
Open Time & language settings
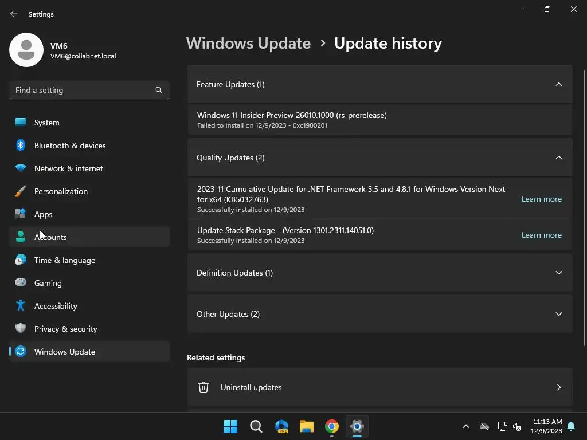tap(89, 260)
